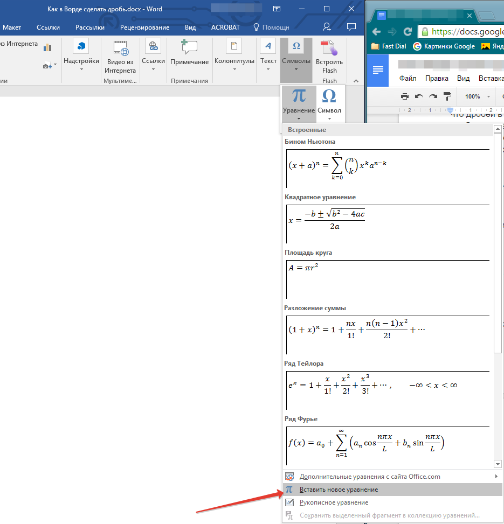Open the ACROBAT ribbon tab

[225, 27]
